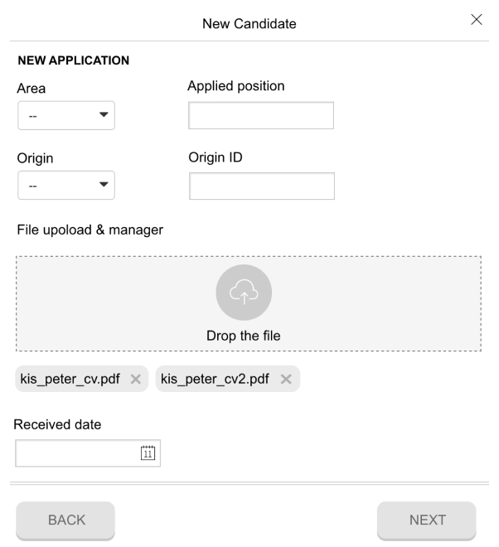
Task: Open the Area dropdown
Action: [x=66, y=115]
